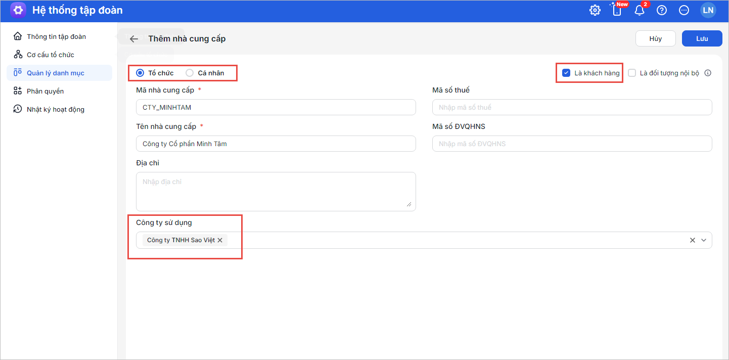Show info tooltip for internal object
729x360 pixels.
coord(708,73)
